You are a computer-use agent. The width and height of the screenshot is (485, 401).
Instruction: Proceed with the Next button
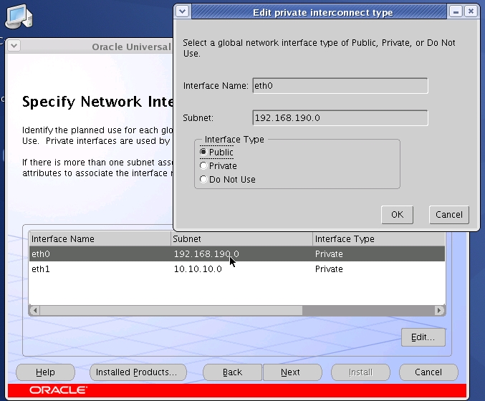(292, 372)
